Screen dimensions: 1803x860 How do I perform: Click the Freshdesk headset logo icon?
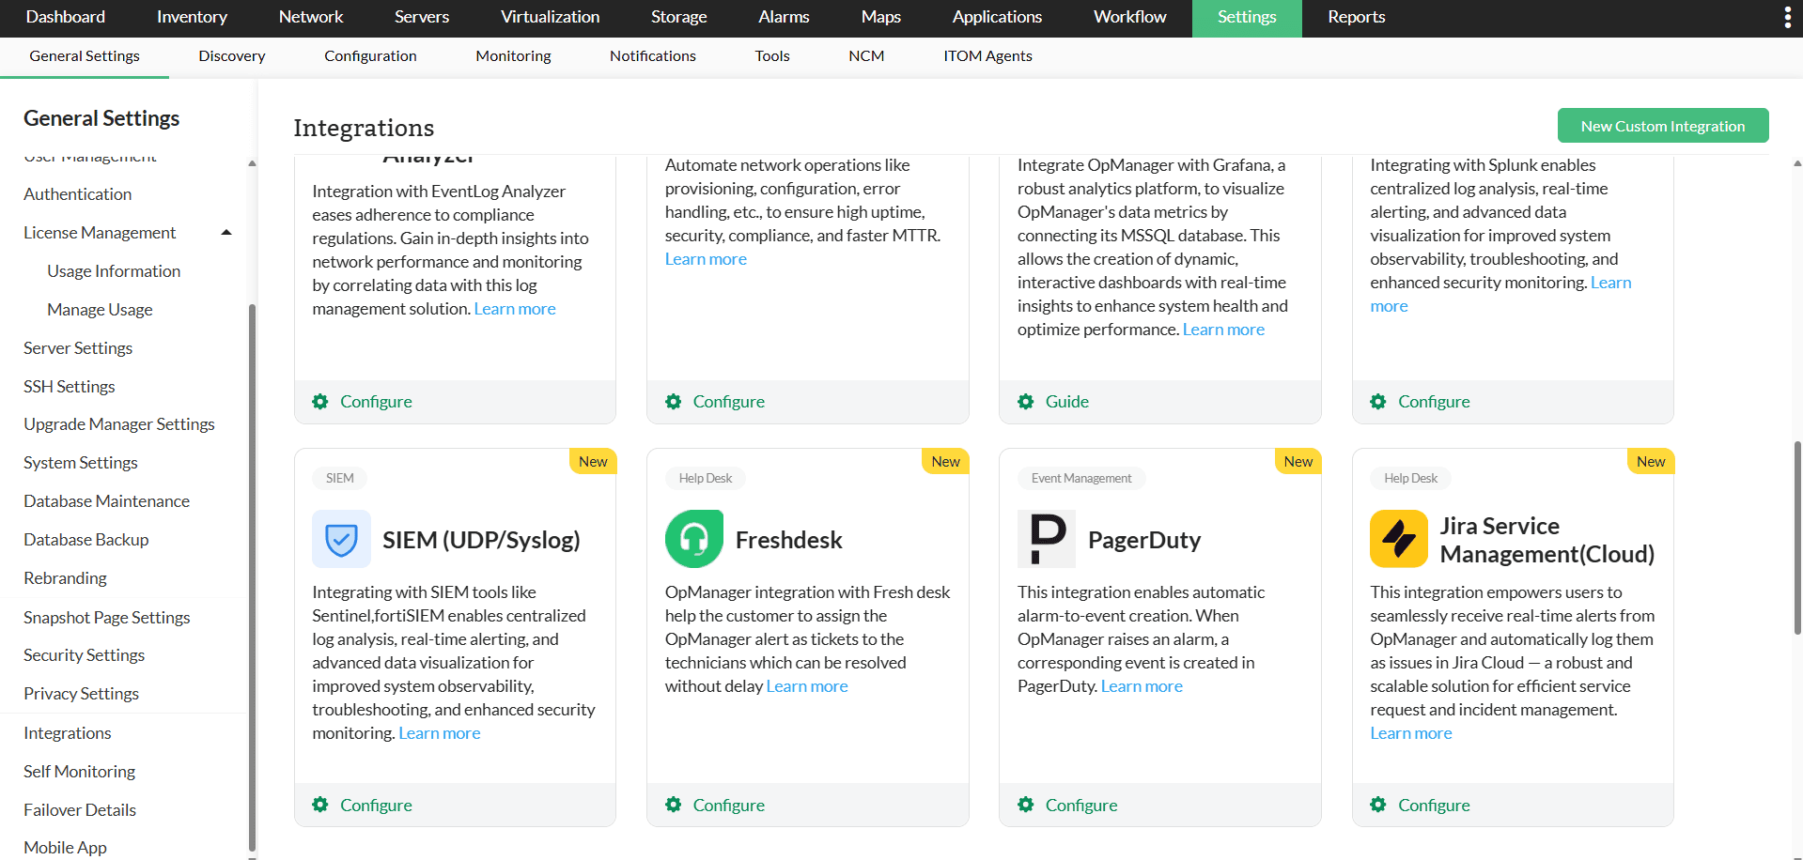pyautogui.click(x=694, y=539)
